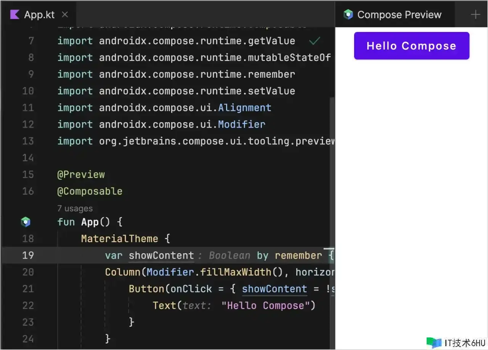Switch to the App.kt tab
The width and height of the screenshot is (488, 350).
(x=39, y=15)
